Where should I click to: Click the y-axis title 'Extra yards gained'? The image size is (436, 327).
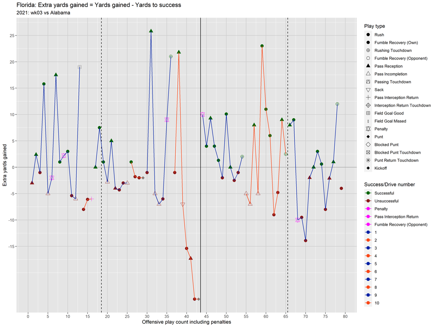tap(4, 165)
